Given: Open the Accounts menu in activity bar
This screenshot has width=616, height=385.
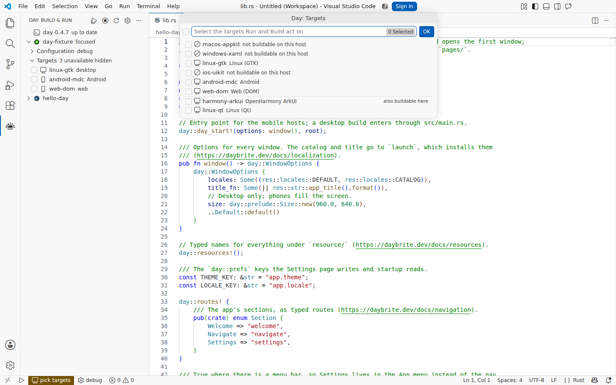Looking at the screenshot, I should point(10,345).
